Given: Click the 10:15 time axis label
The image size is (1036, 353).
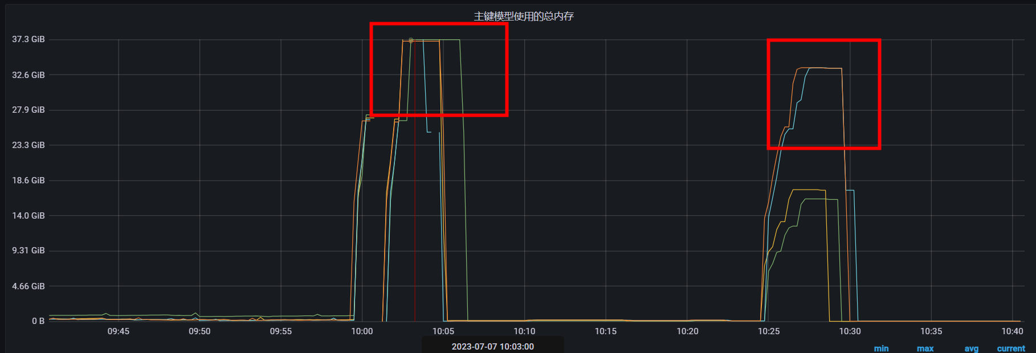Looking at the screenshot, I should click(606, 331).
